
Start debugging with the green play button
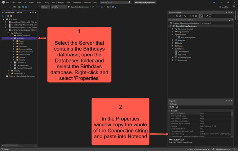[69, 6]
